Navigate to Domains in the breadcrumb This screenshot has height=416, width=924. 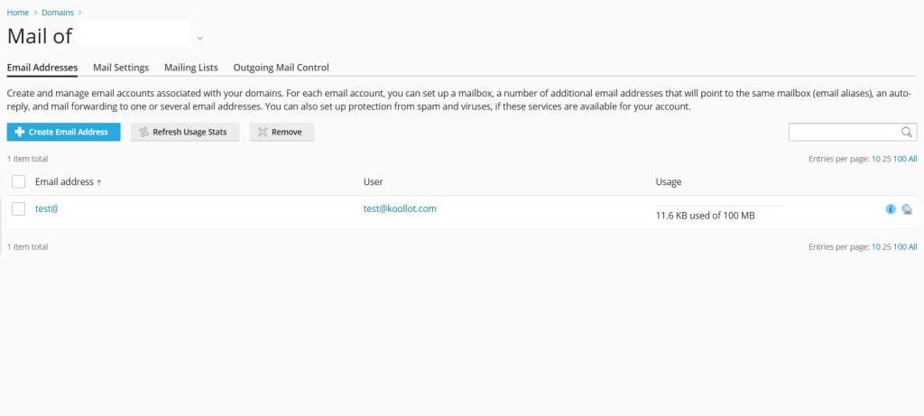click(59, 13)
